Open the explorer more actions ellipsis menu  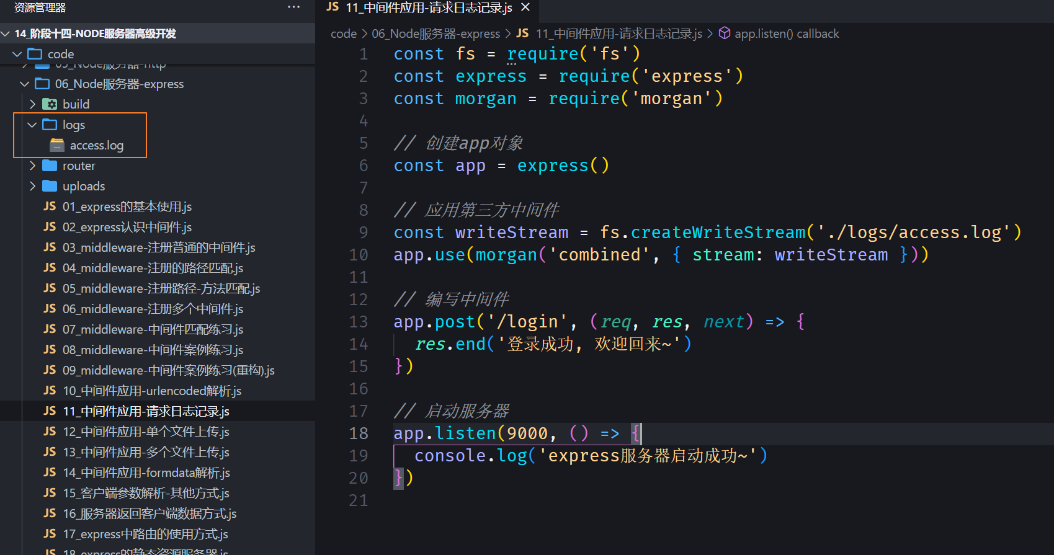293,7
